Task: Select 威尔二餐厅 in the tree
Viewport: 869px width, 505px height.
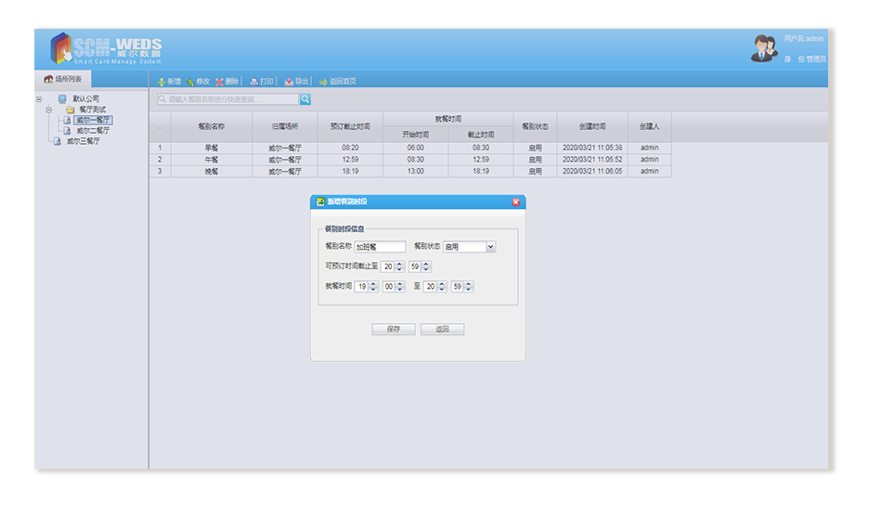Action: click(x=92, y=131)
